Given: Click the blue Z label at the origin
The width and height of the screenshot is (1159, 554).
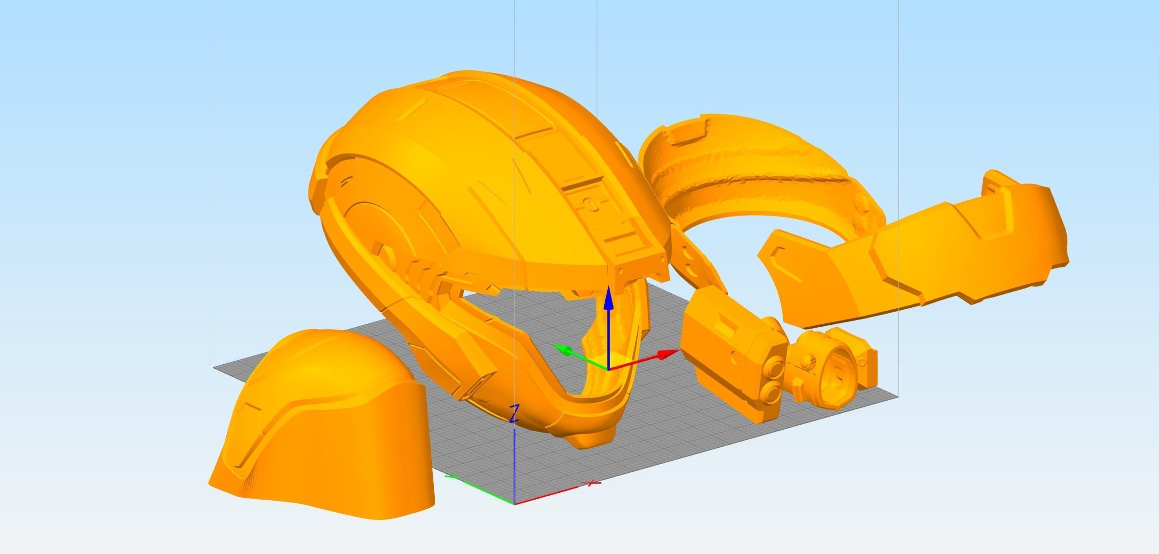Looking at the screenshot, I should tap(515, 413).
